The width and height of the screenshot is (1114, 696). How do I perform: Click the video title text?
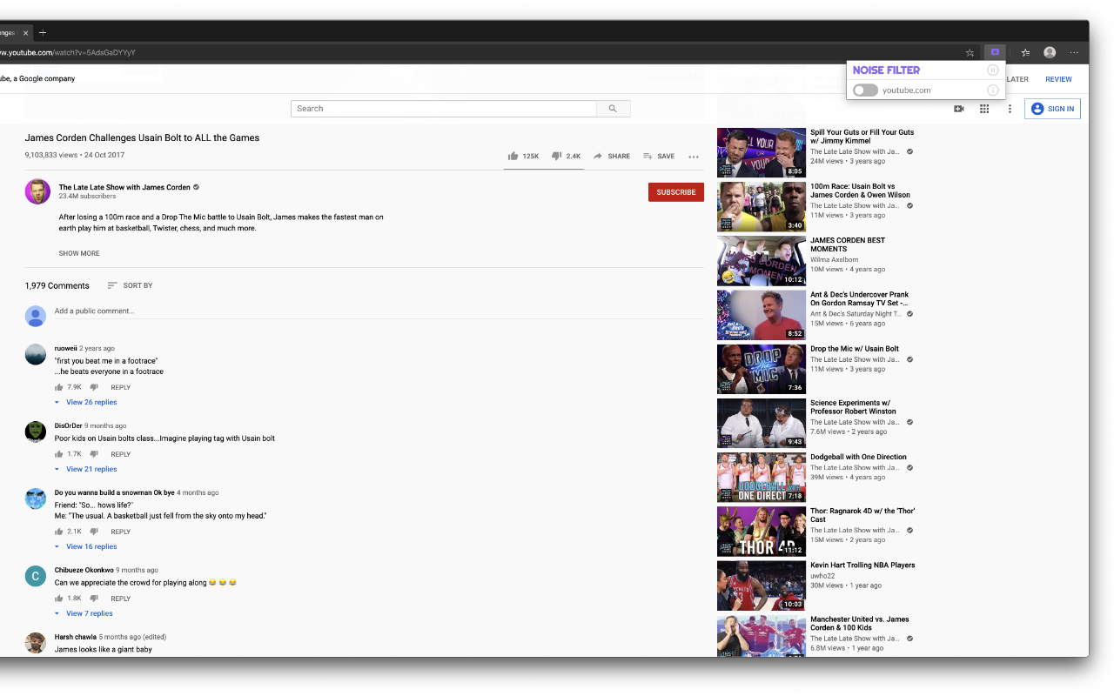[142, 137]
